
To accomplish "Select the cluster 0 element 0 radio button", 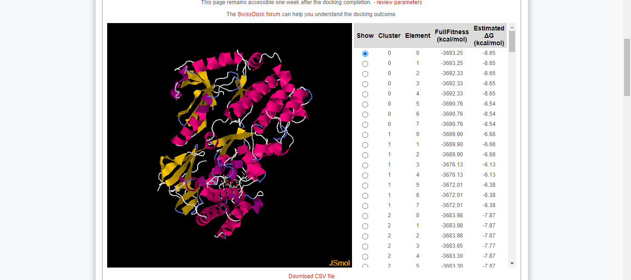I will pyautogui.click(x=365, y=54).
